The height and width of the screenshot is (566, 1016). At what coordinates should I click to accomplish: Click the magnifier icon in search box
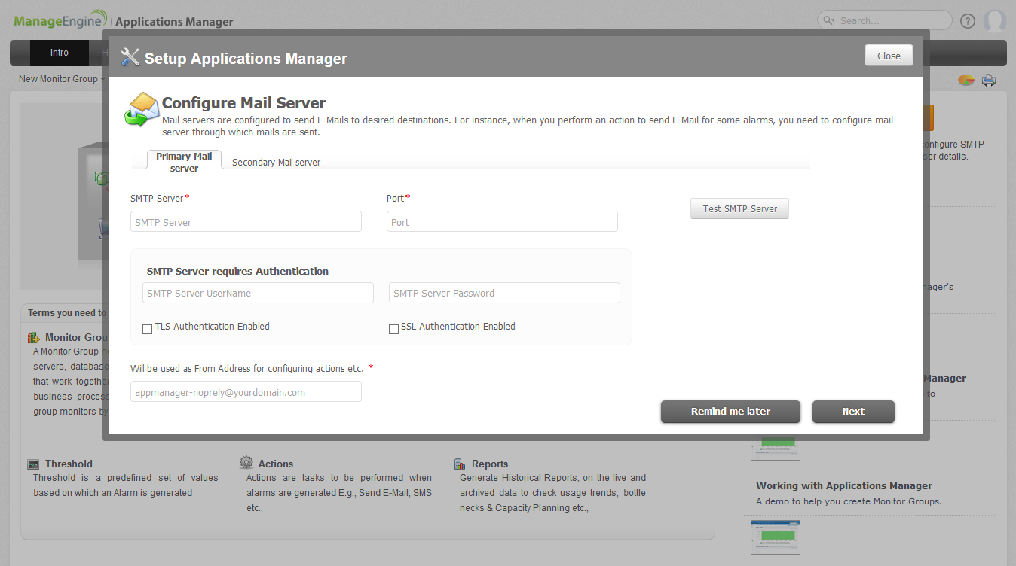click(x=829, y=20)
